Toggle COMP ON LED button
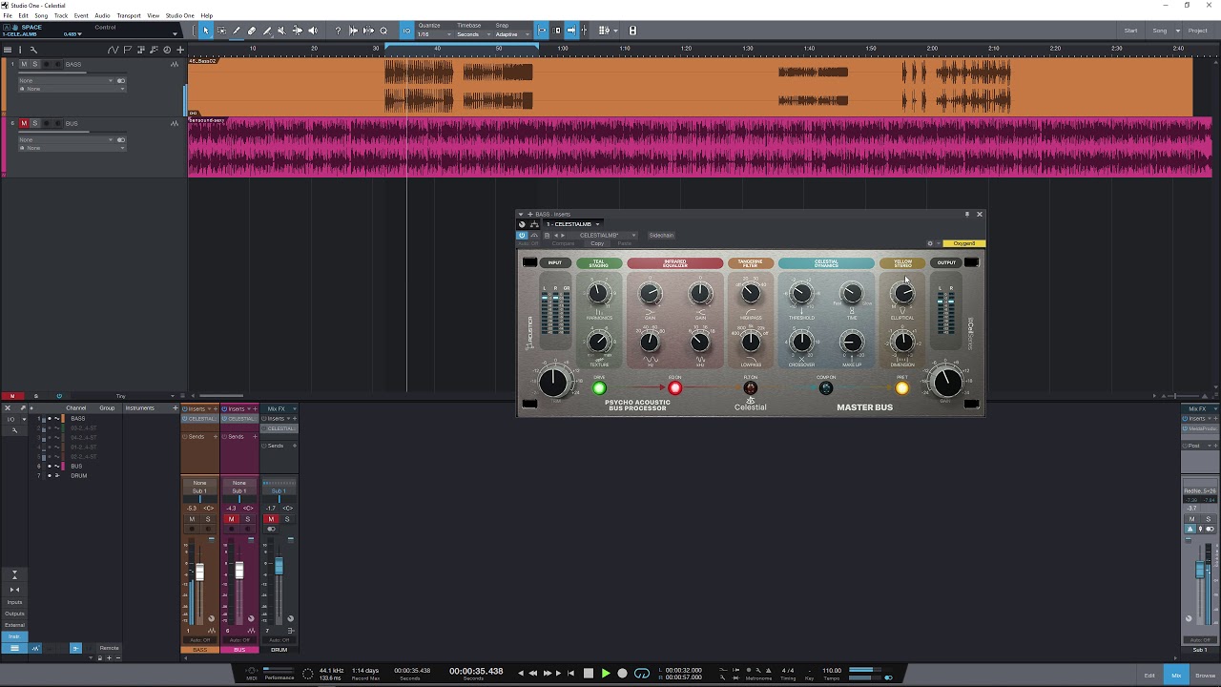This screenshot has width=1221, height=687. (x=826, y=388)
